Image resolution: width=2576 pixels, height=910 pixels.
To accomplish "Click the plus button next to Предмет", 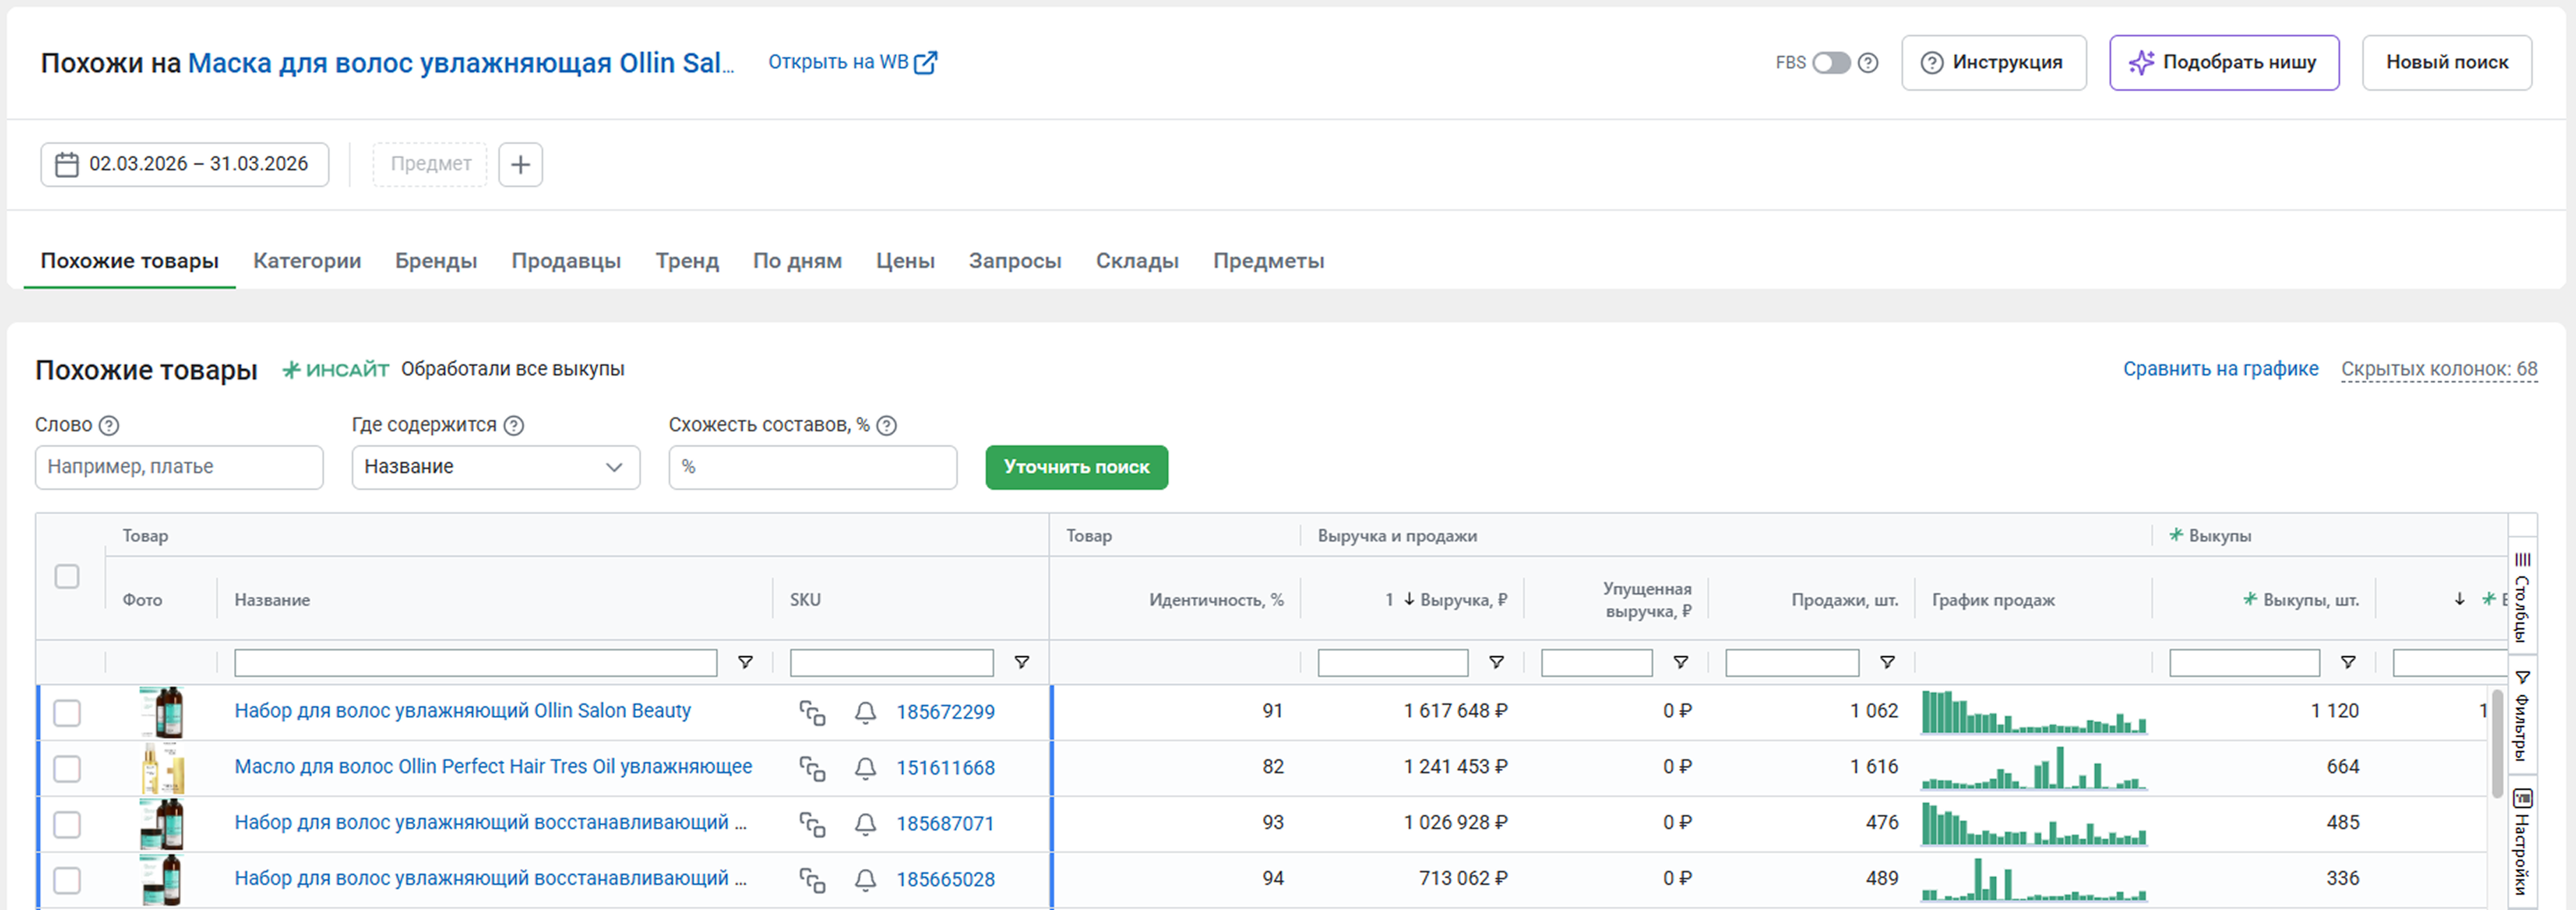I will pos(520,164).
